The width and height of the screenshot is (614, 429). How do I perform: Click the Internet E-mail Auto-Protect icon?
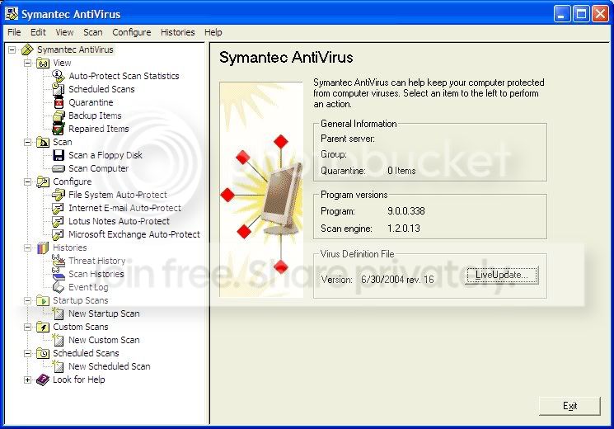pos(58,208)
